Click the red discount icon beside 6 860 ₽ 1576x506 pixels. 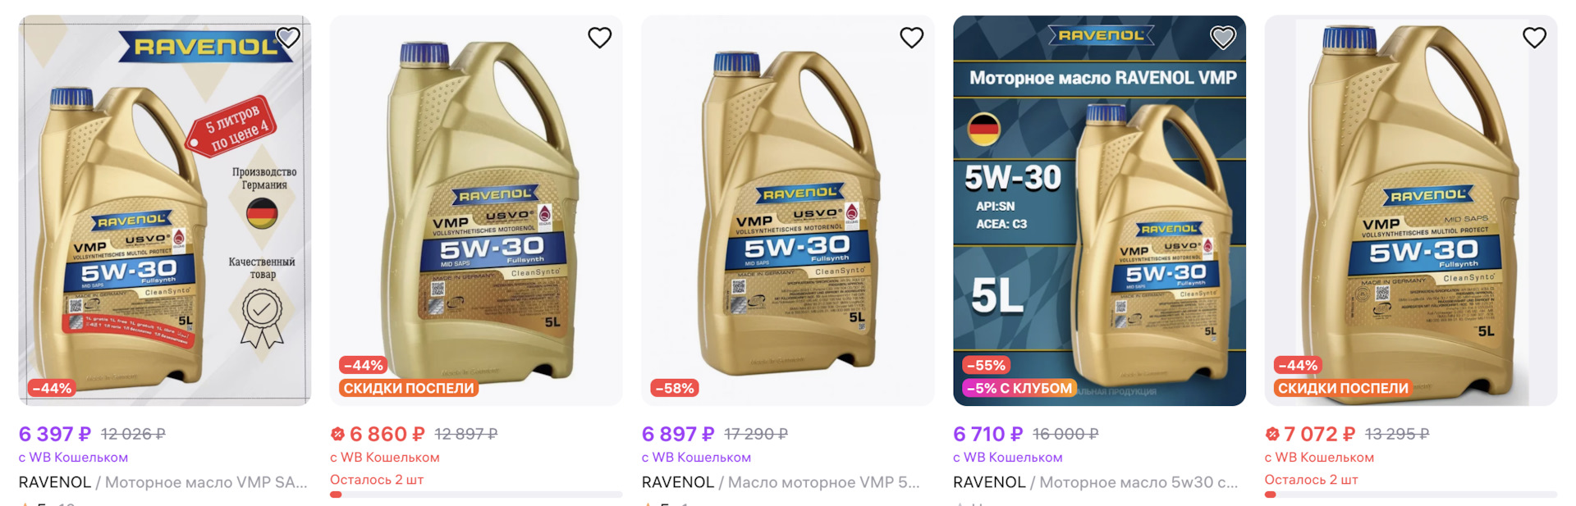click(337, 434)
